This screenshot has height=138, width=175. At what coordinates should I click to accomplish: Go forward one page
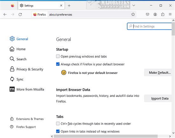coord(12,14)
